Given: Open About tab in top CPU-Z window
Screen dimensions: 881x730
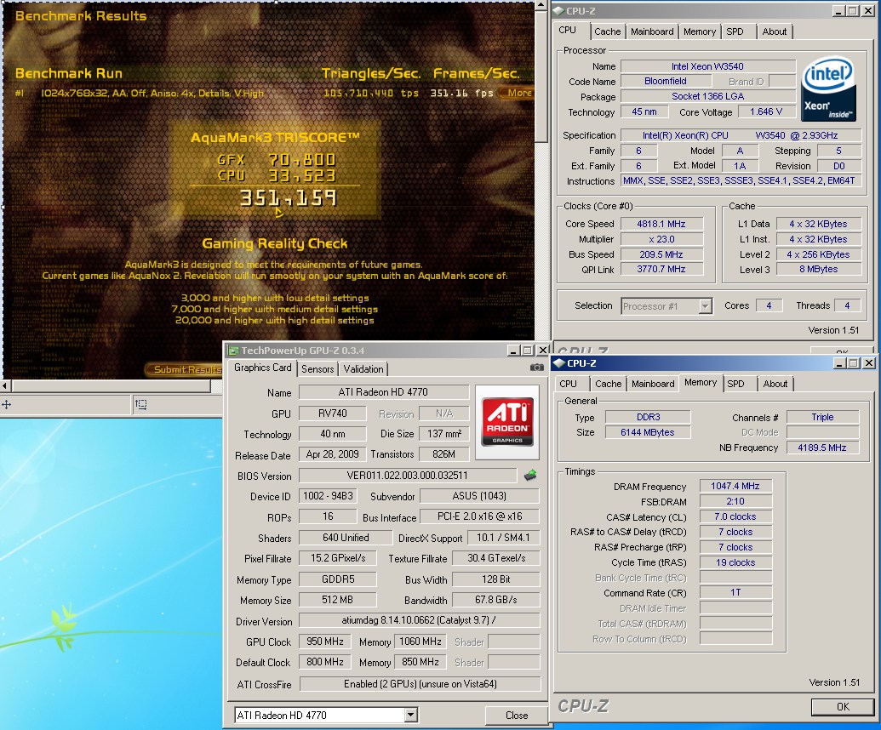Looking at the screenshot, I should 775,31.
